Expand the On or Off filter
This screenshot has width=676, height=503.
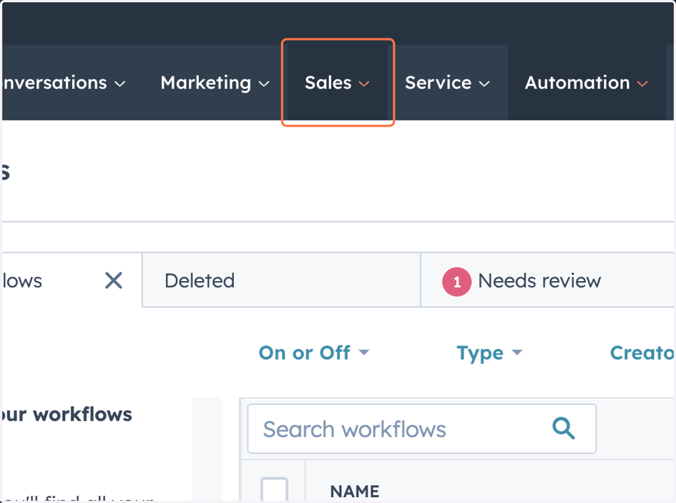coord(314,353)
